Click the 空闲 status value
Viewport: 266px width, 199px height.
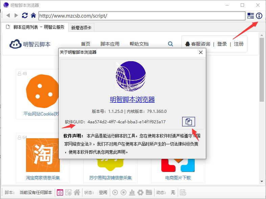click(x=103, y=192)
